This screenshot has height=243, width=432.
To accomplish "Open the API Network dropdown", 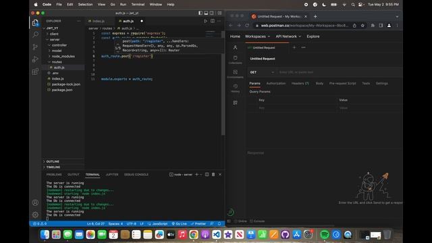I will (x=288, y=36).
